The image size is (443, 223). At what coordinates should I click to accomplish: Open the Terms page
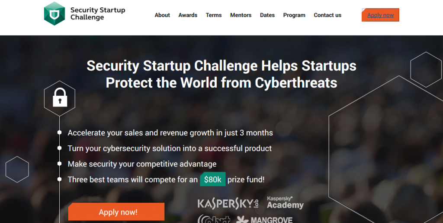tap(214, 15)
